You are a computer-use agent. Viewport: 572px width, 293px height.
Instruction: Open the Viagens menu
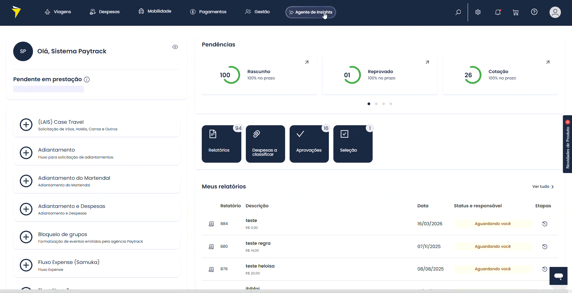coord(58,12)
